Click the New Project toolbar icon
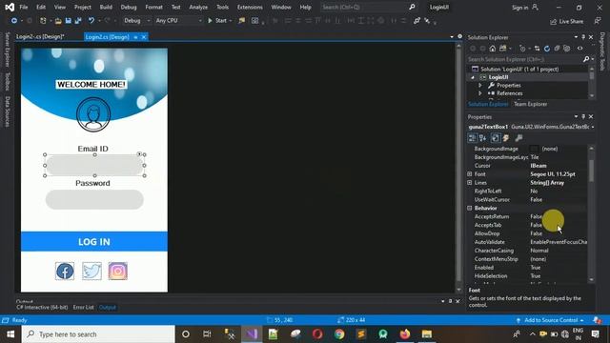610x343 pixels. pos(43,21)
